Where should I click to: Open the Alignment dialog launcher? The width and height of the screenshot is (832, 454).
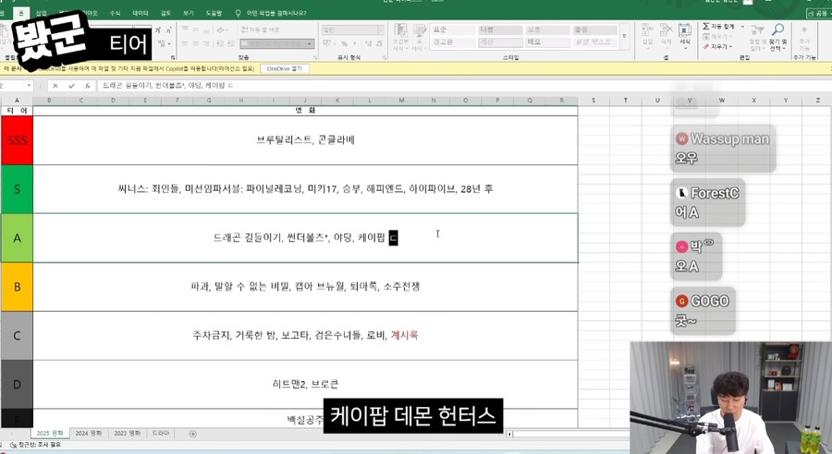(314, 57)
